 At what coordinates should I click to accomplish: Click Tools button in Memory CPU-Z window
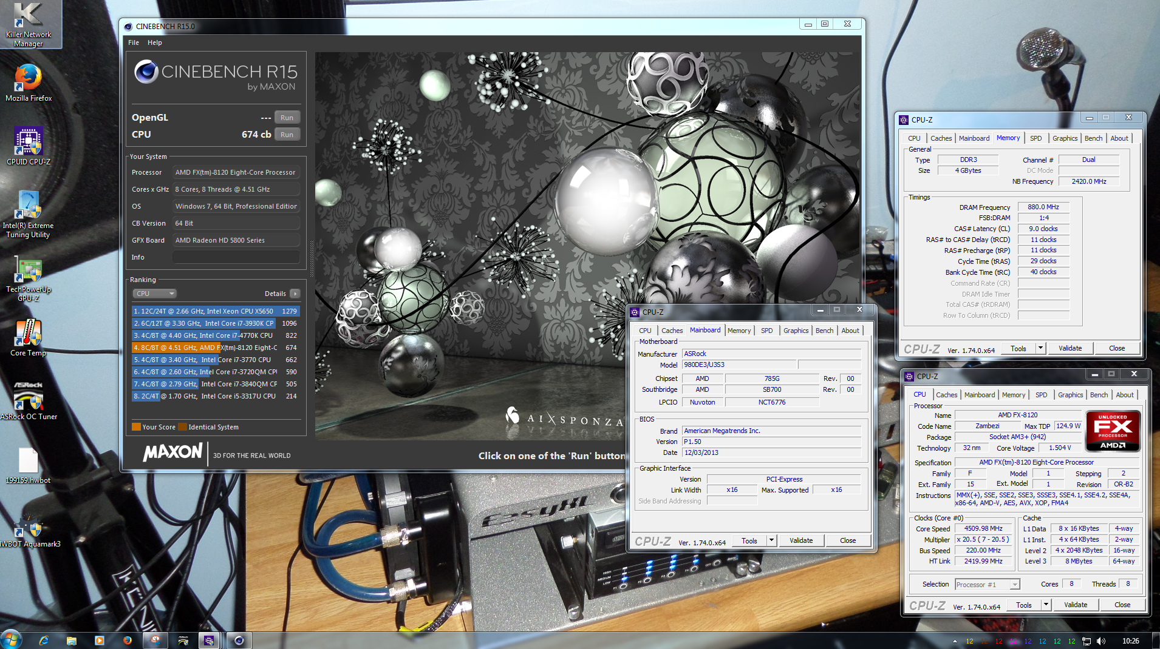pyautogui.click(x=1018, y=349)
